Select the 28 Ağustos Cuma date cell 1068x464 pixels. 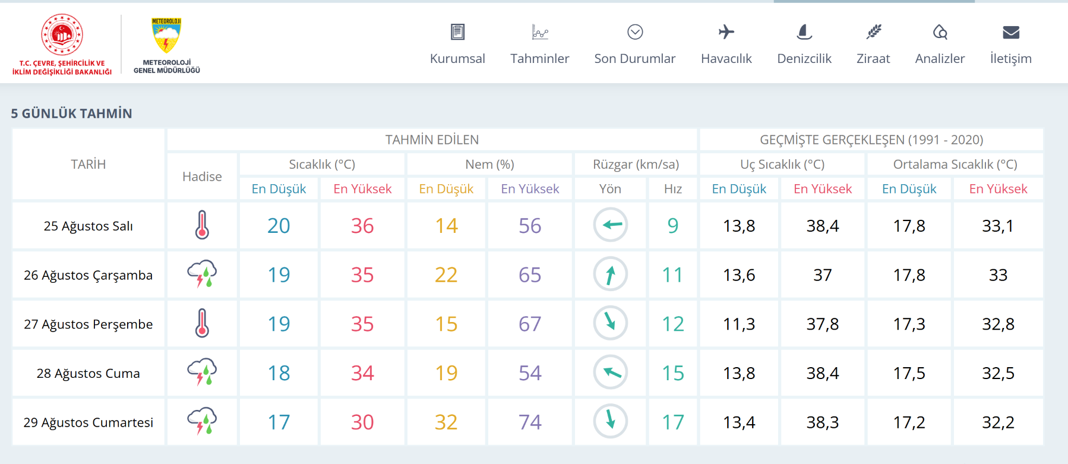pos(89,373)
